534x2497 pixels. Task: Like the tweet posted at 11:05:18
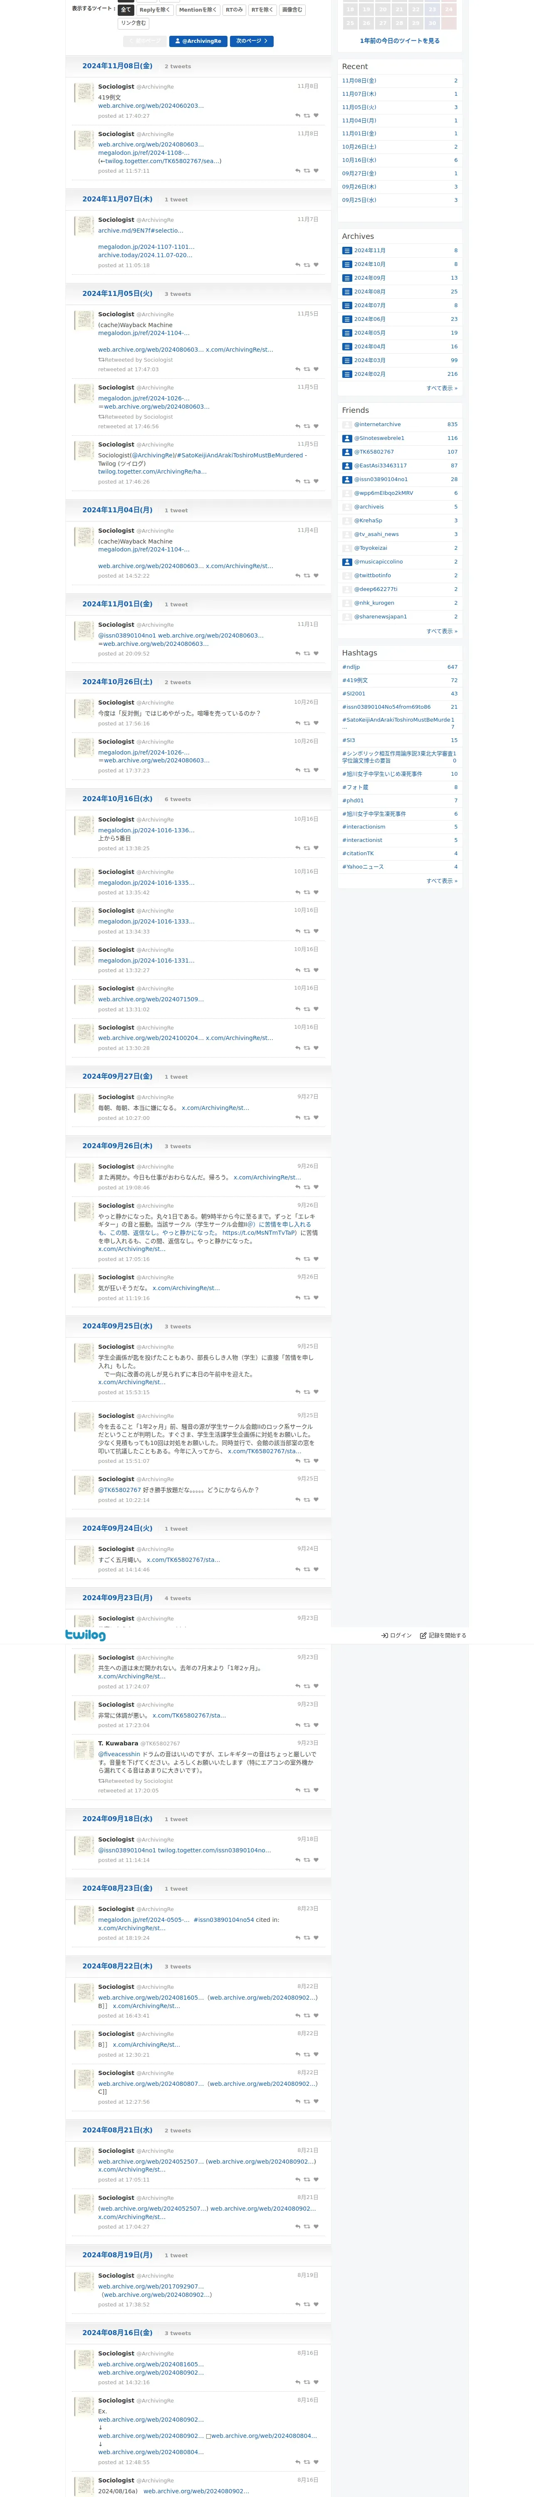(316, 265)
